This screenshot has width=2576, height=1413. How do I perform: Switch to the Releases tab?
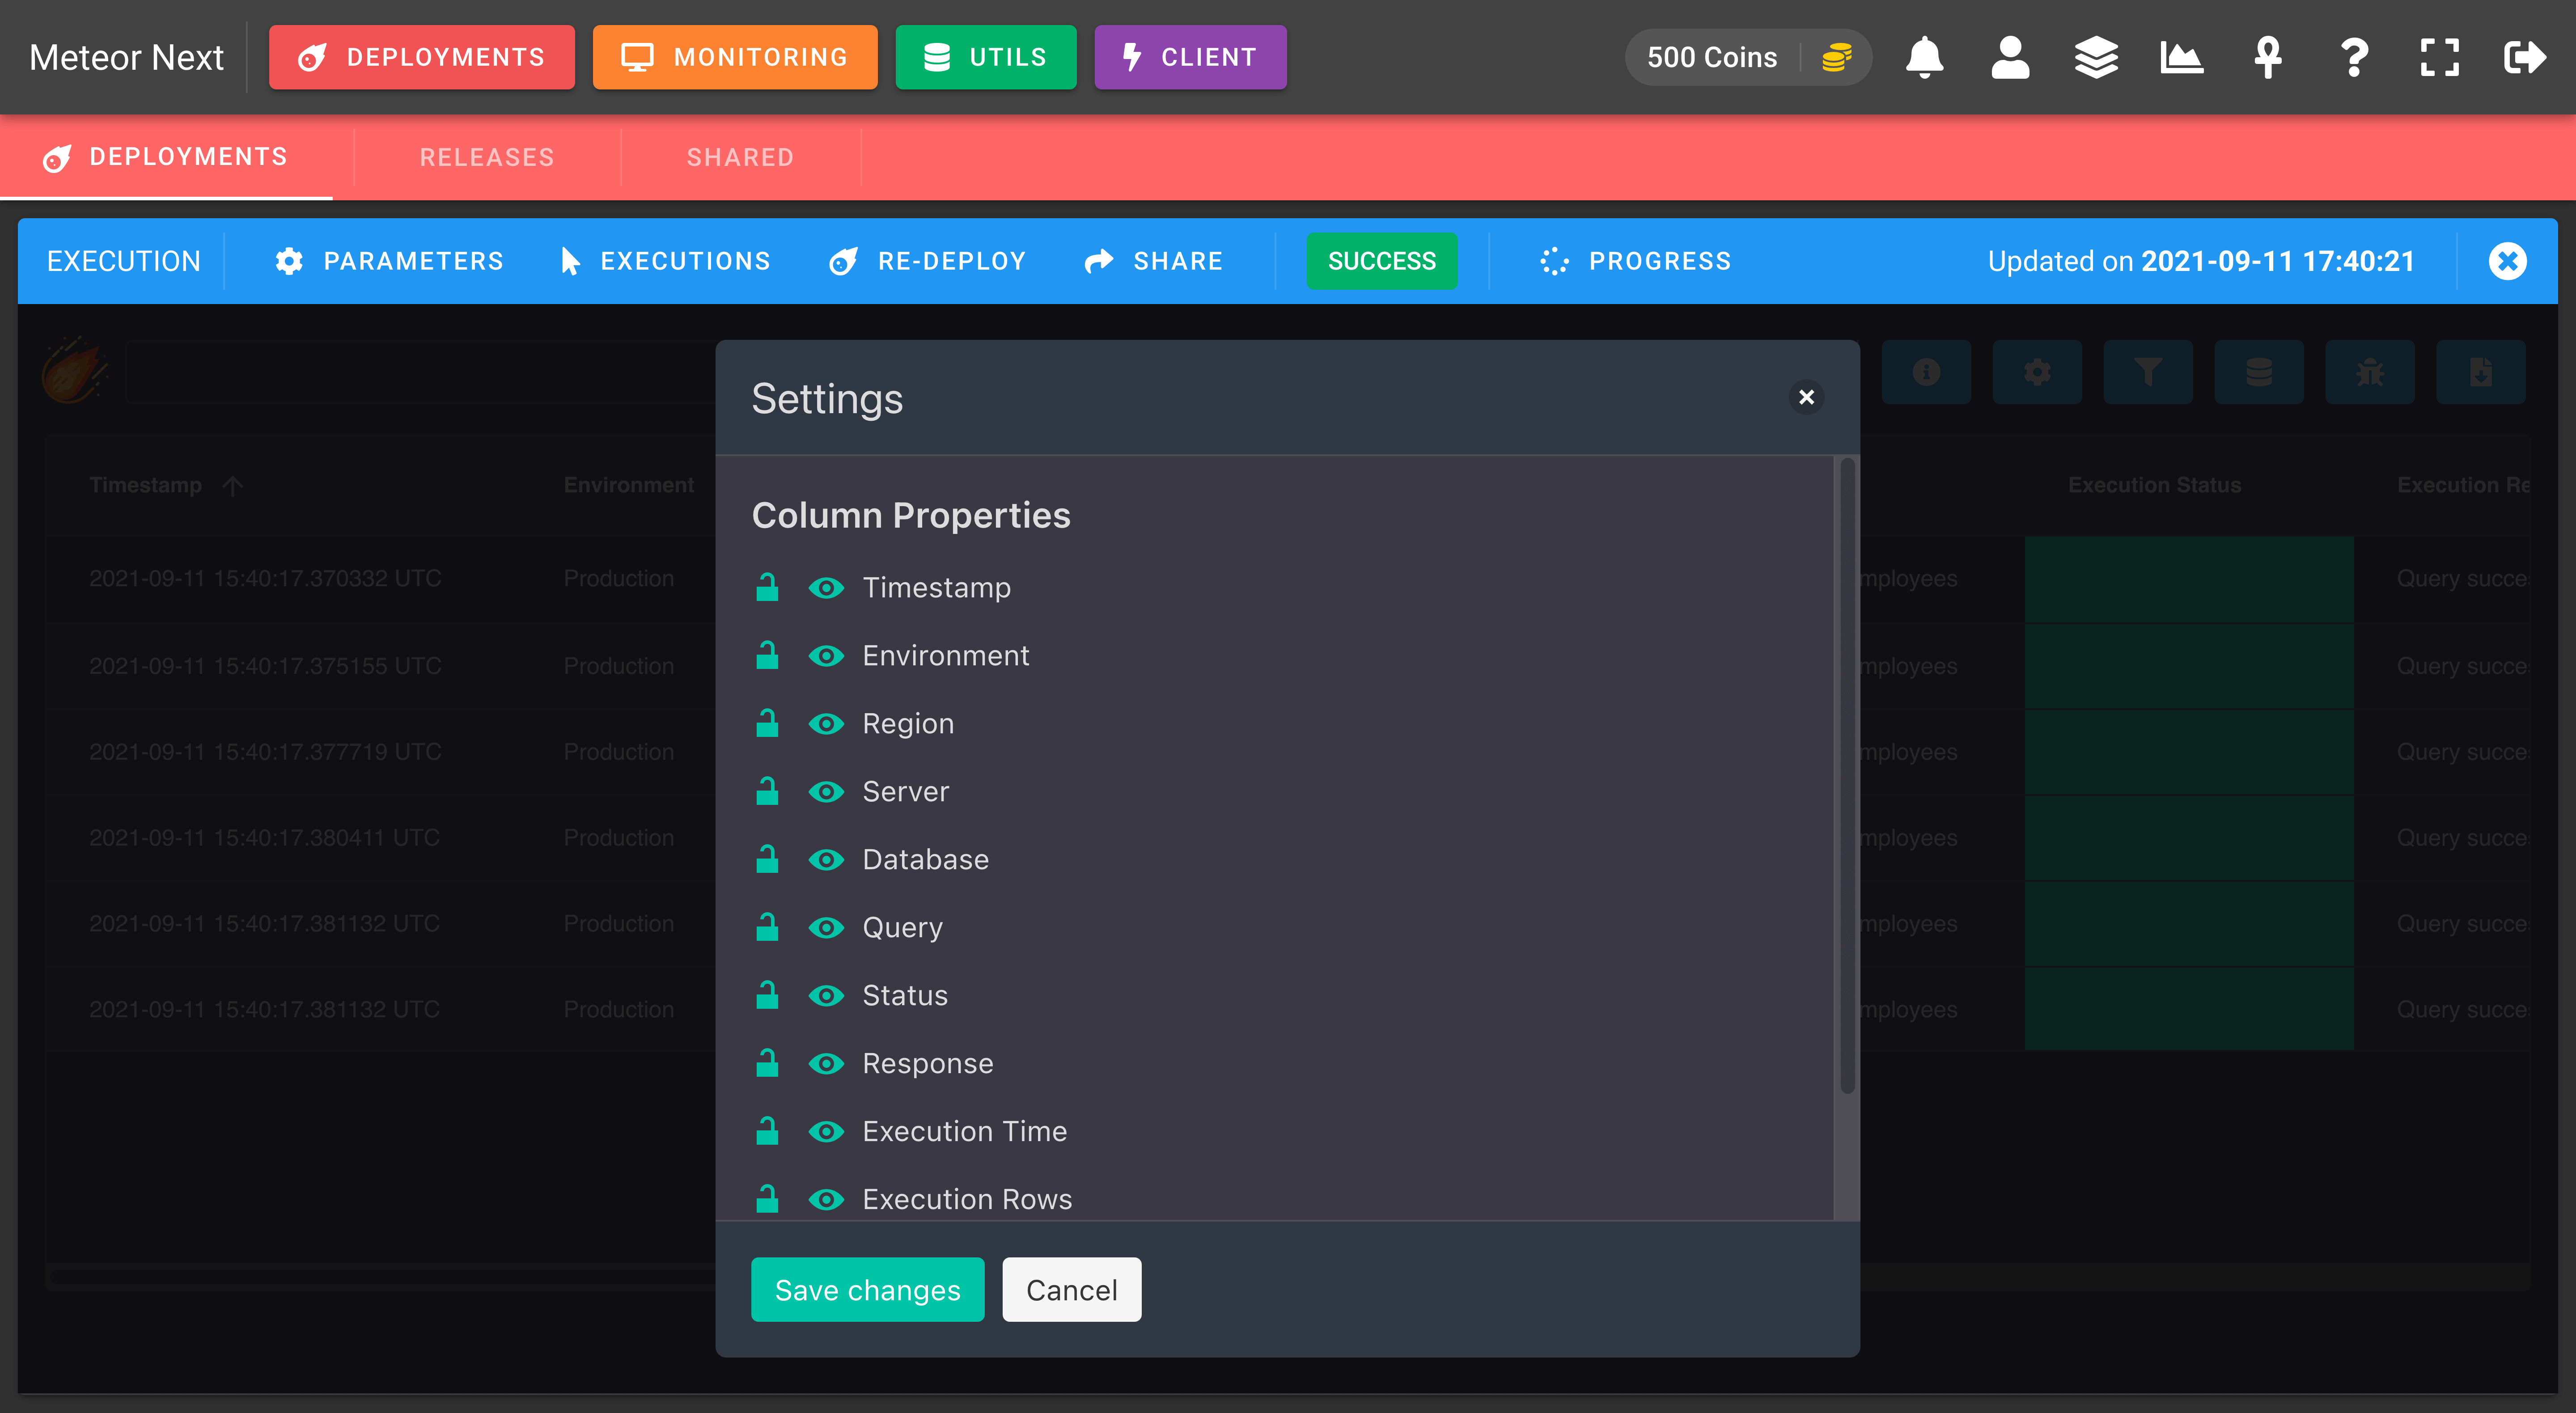pyautogui.click(x=487, y=157)
